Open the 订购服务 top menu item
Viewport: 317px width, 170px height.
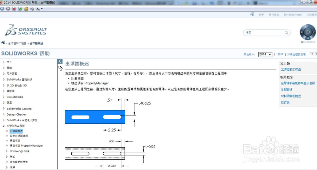312,15
